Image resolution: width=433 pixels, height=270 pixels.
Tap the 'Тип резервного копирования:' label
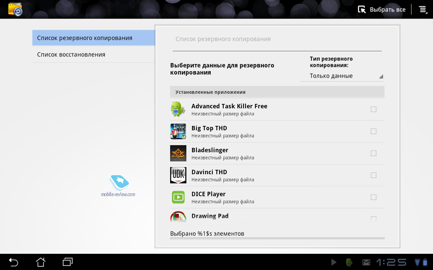331,62
